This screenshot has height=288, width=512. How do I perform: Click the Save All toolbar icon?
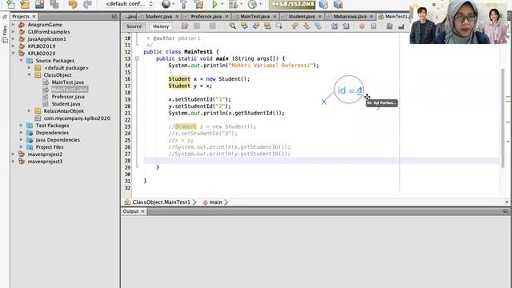point(54,4)
